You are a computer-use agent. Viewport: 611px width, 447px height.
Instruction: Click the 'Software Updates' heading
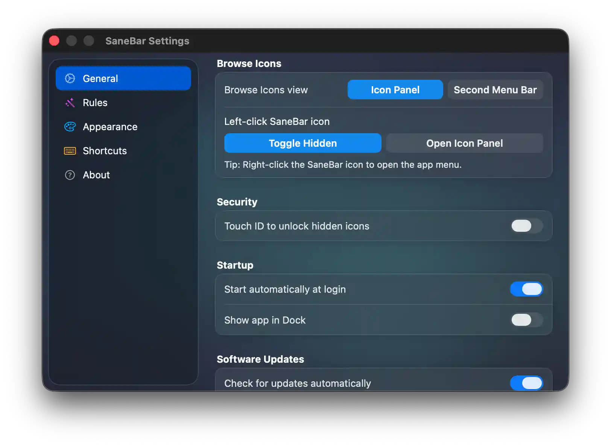[x=260, y=359]
